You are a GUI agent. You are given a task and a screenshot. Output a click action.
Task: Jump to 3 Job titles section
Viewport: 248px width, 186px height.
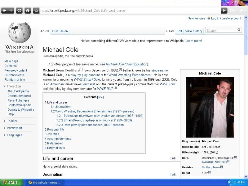tap(52, 134)
